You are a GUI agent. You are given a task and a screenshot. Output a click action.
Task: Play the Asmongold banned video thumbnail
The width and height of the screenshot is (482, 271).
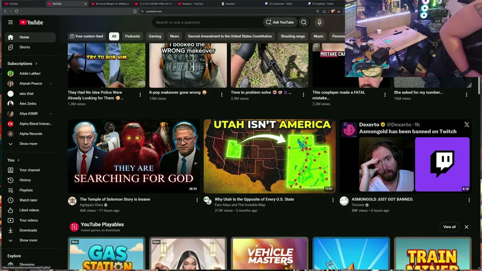(x=406, y=156)
